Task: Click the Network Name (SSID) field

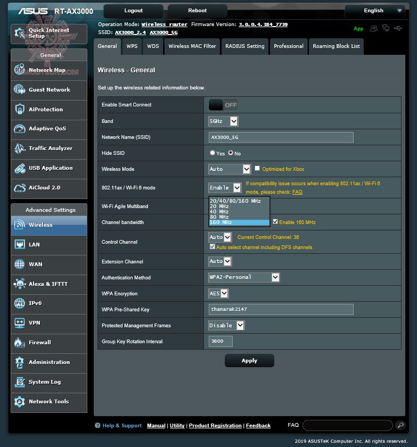Action: [x=281, y=137]
